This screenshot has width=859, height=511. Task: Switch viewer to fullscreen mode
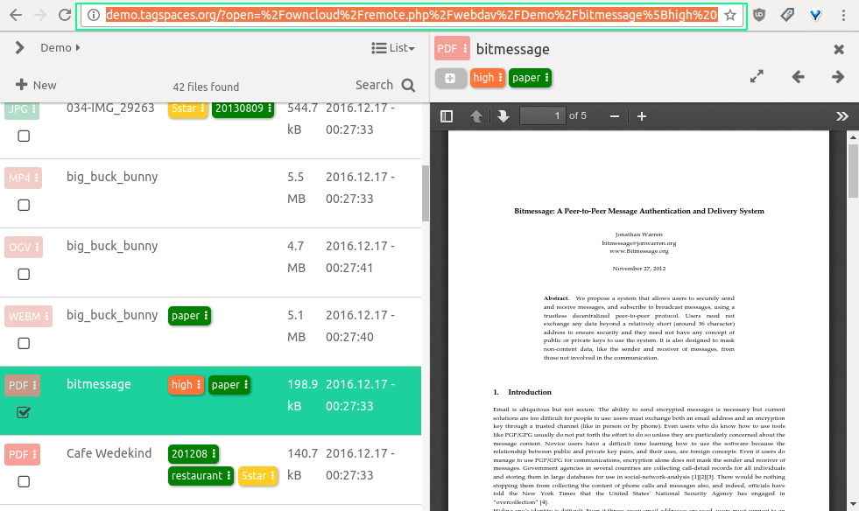click(x=757, y=77)
